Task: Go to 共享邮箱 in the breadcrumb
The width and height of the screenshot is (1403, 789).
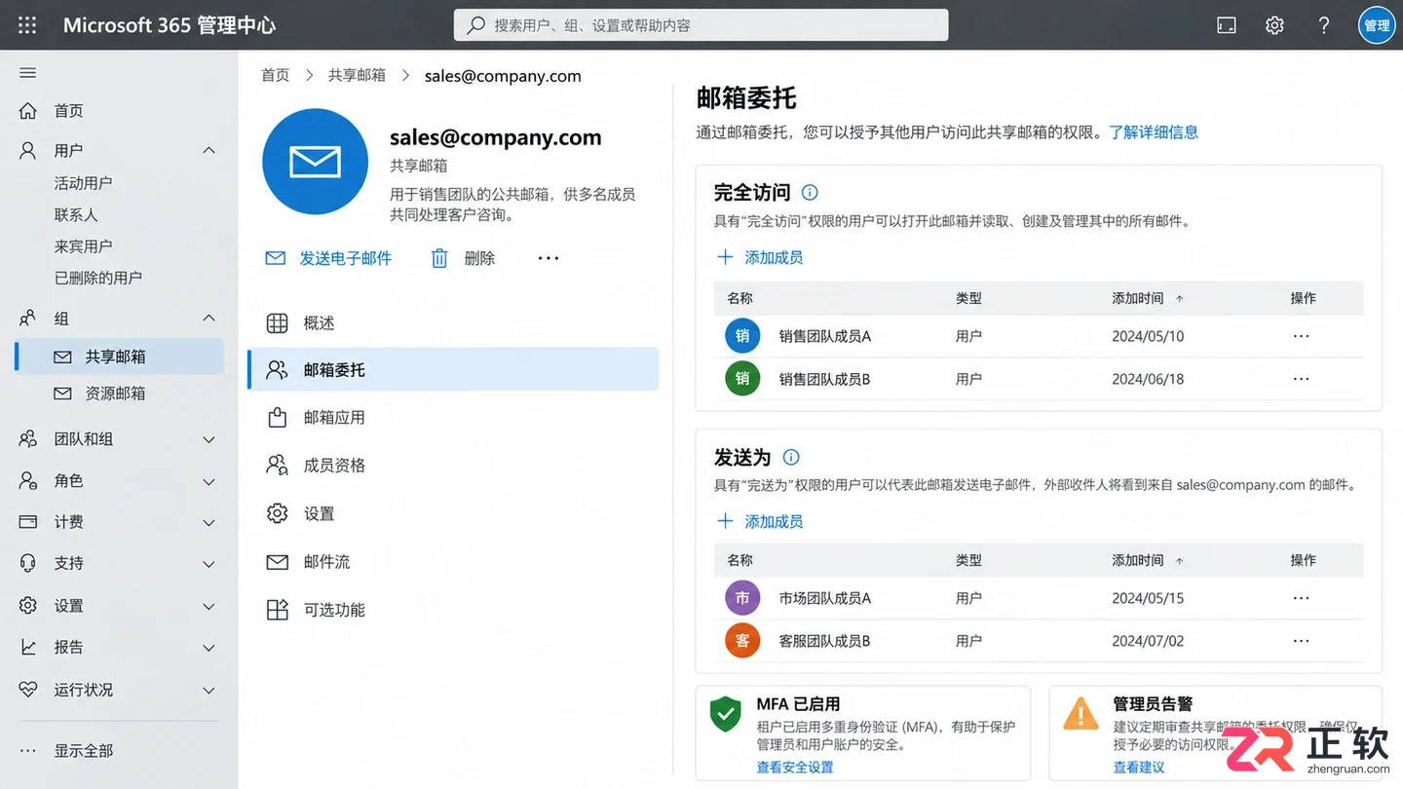Action: tap(357, 75)
